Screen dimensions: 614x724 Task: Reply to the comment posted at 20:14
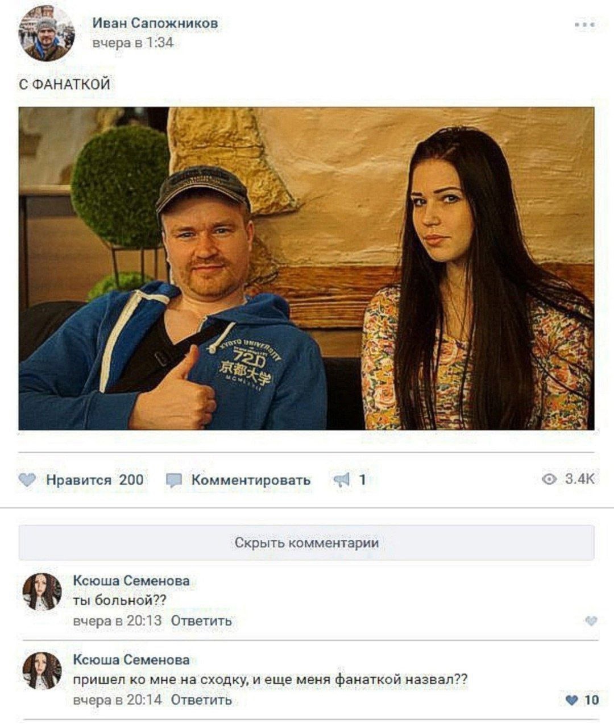pyautogui.click(x=201, y=700)
